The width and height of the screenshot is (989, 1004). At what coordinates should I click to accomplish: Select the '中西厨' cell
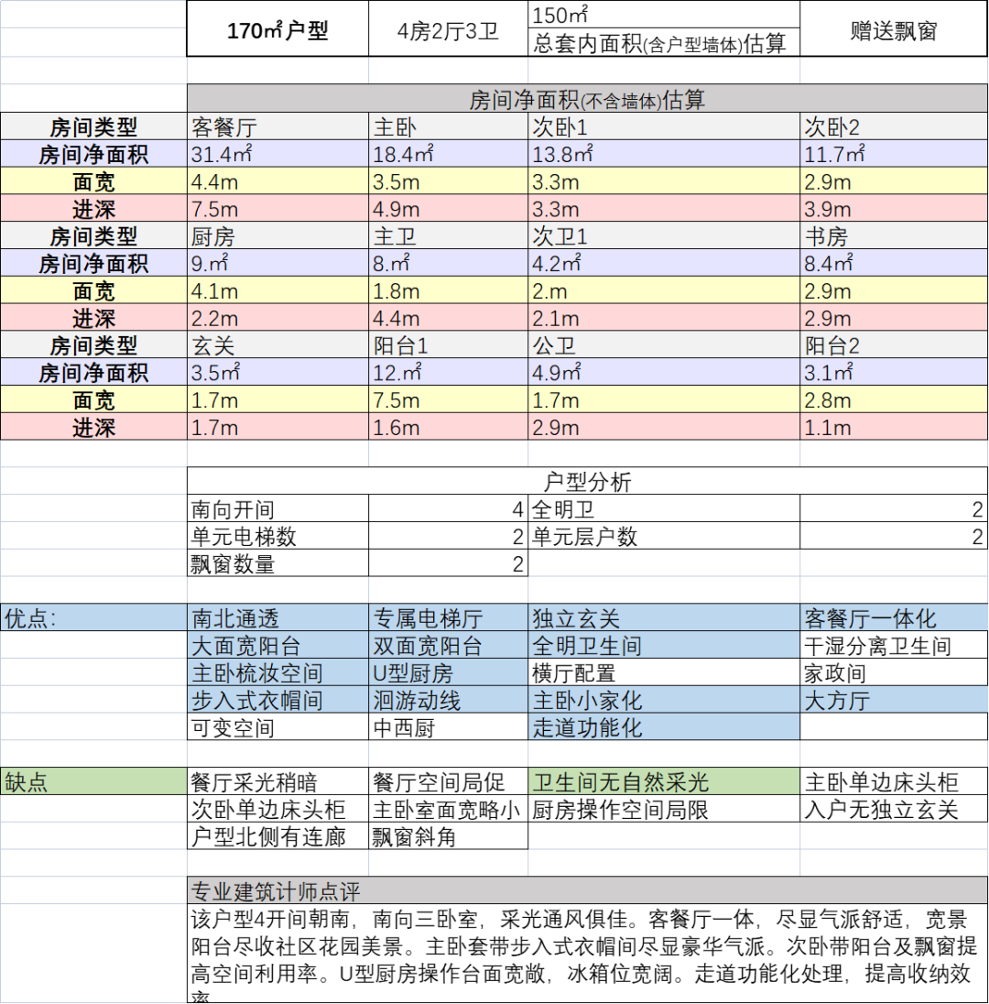(x=448, y=726)
